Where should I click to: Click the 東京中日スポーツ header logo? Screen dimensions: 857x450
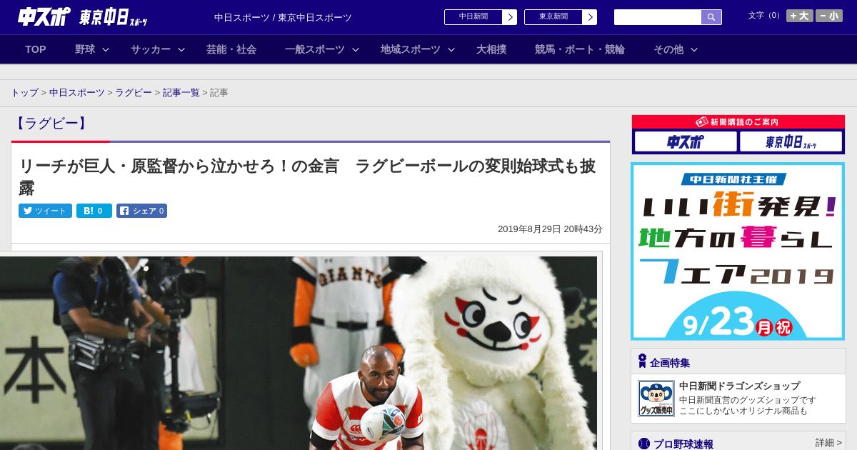tap(114, 17)
